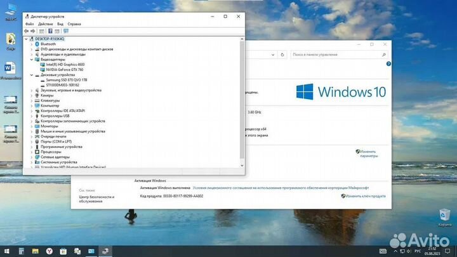Expand the Сетевые адаптеры category

[x=31, y=157]
